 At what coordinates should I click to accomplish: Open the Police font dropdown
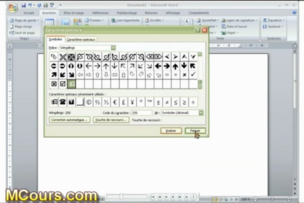(x=113, y=48)
